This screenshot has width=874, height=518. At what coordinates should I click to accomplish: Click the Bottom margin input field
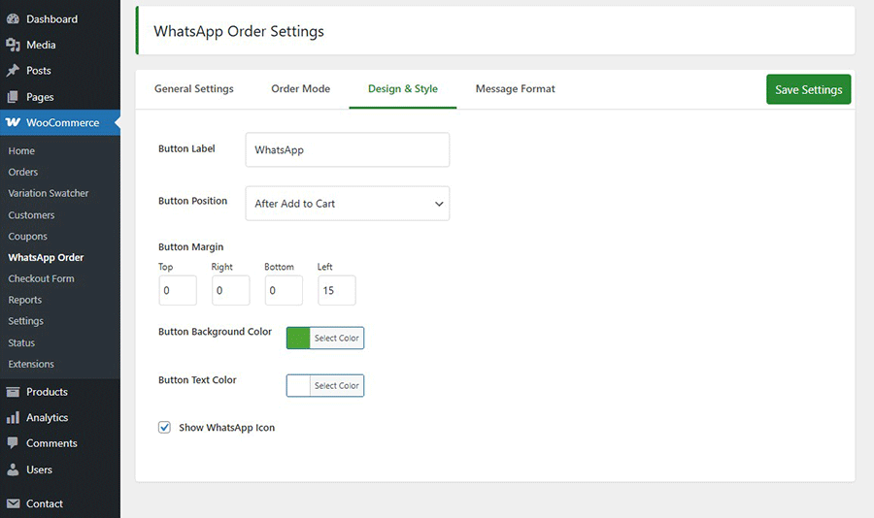pyautogui.click(x=284, y=290)
